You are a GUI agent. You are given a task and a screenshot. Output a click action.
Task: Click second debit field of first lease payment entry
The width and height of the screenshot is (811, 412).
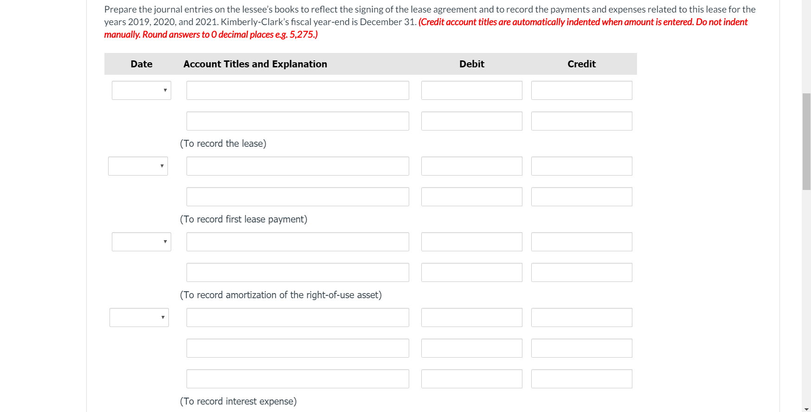pyautogui.click(x=472, y=196)
